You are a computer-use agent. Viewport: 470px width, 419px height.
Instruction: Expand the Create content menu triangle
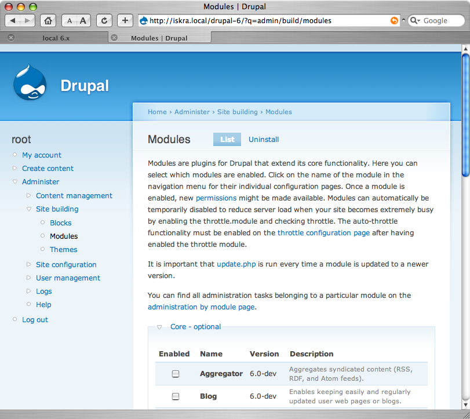pyautogui.click(x=14, y=168)
